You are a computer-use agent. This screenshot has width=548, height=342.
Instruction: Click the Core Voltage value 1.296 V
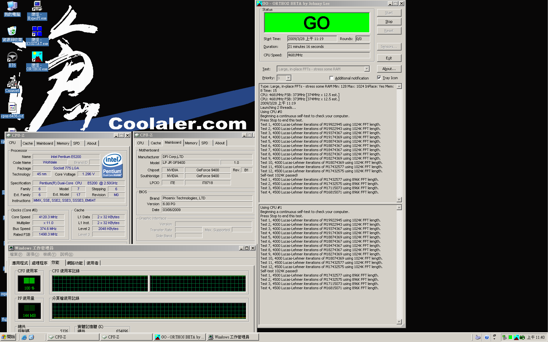point(88,174)
